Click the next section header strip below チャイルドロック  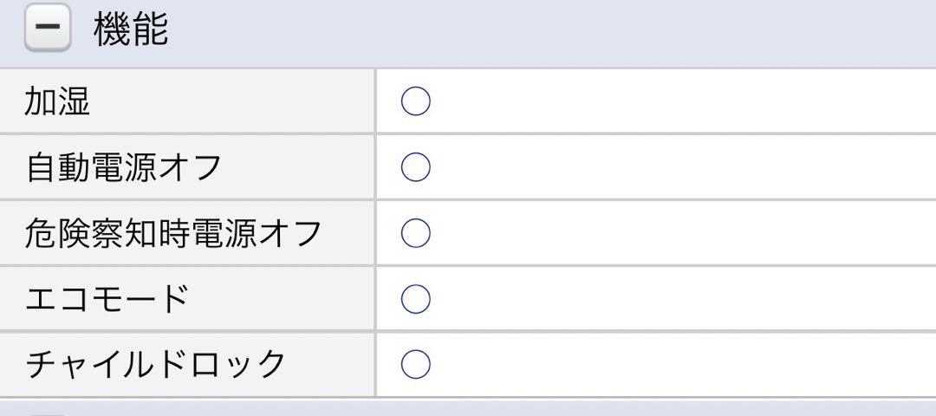468,407
